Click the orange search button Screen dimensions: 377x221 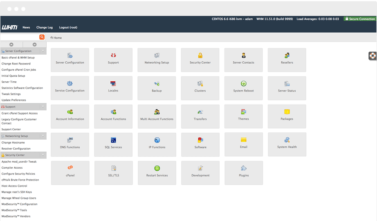(42, 37)
